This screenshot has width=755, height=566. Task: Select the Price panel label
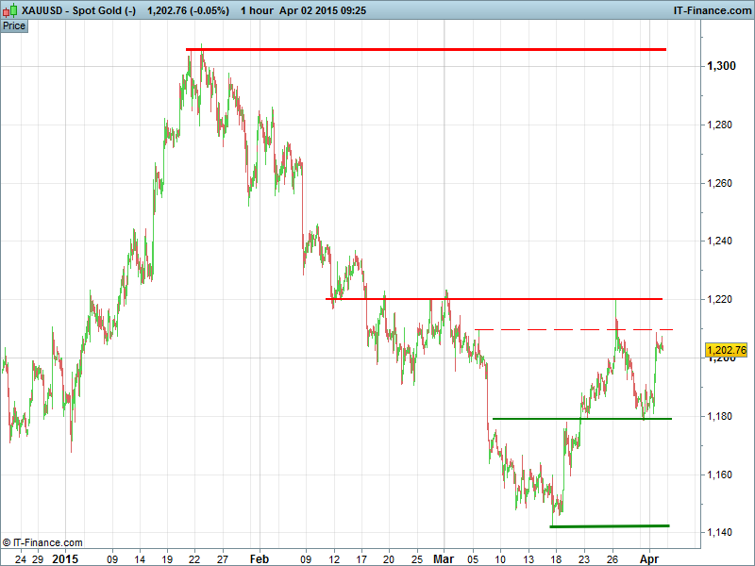click(14, 25)
